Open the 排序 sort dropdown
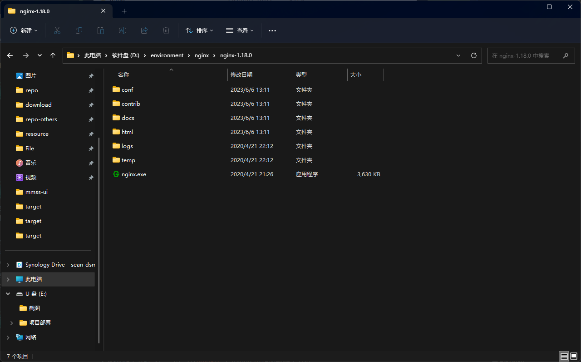581x362 pixels. pyautogui.click(x=199, y=30)
